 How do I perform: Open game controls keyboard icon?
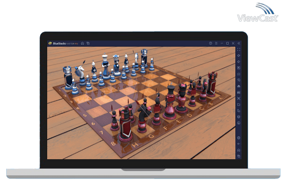point(239,74)
